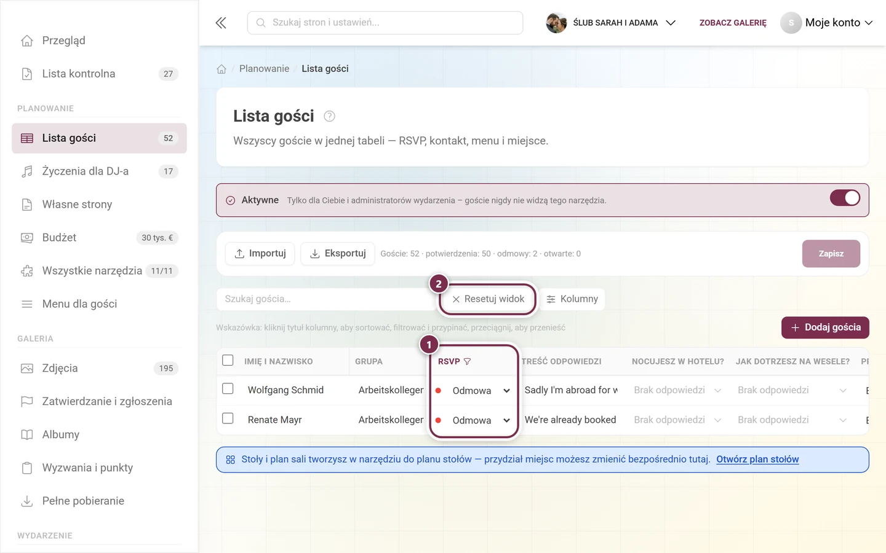Follow the Otwórz plan stołów link
Image resolution: width=886 pixels, height=553 pixels.
click(x=757, y=459)
